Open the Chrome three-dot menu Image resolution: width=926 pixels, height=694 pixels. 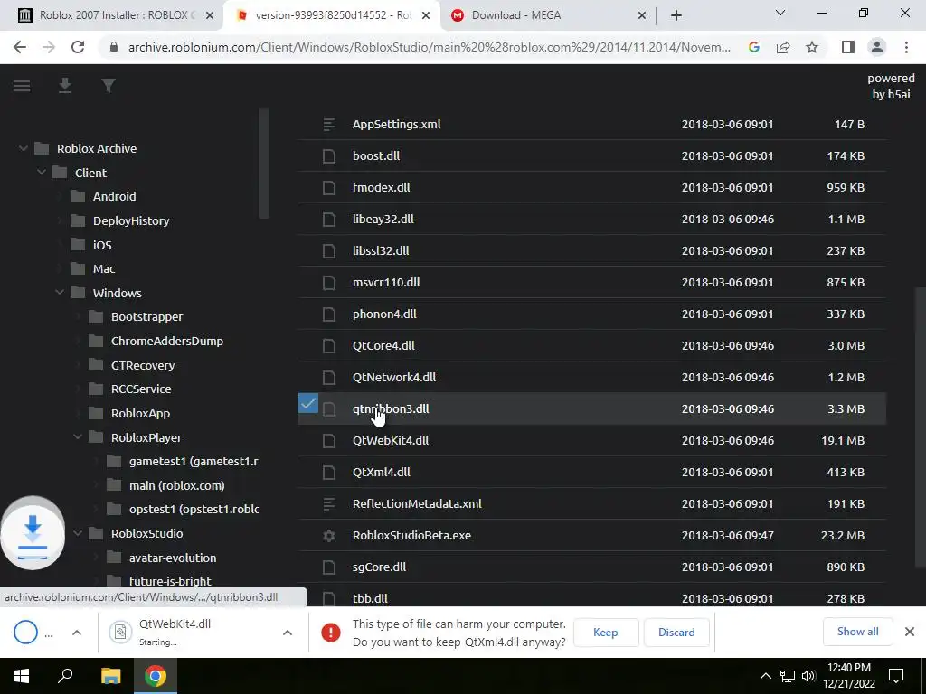pyautogui.click(x=906, y=47)
